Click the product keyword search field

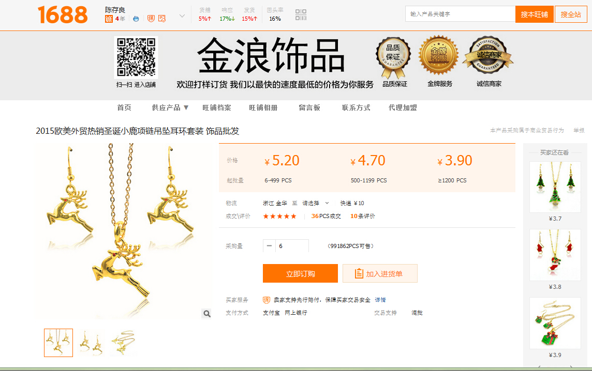tap(460, 14)
